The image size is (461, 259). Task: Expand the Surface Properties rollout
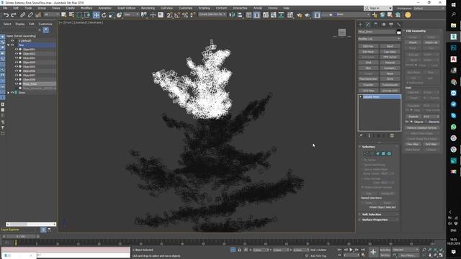click(x=375, y=219)
